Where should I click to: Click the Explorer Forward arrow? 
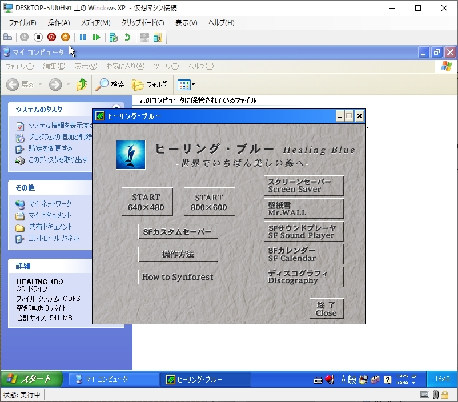click(x=55, y=85)
